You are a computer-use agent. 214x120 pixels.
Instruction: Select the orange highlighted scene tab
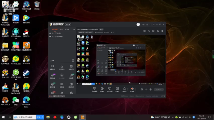(x=55, y=29)
